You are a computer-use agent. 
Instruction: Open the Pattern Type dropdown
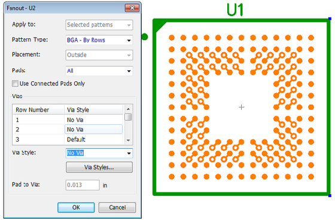99,40
